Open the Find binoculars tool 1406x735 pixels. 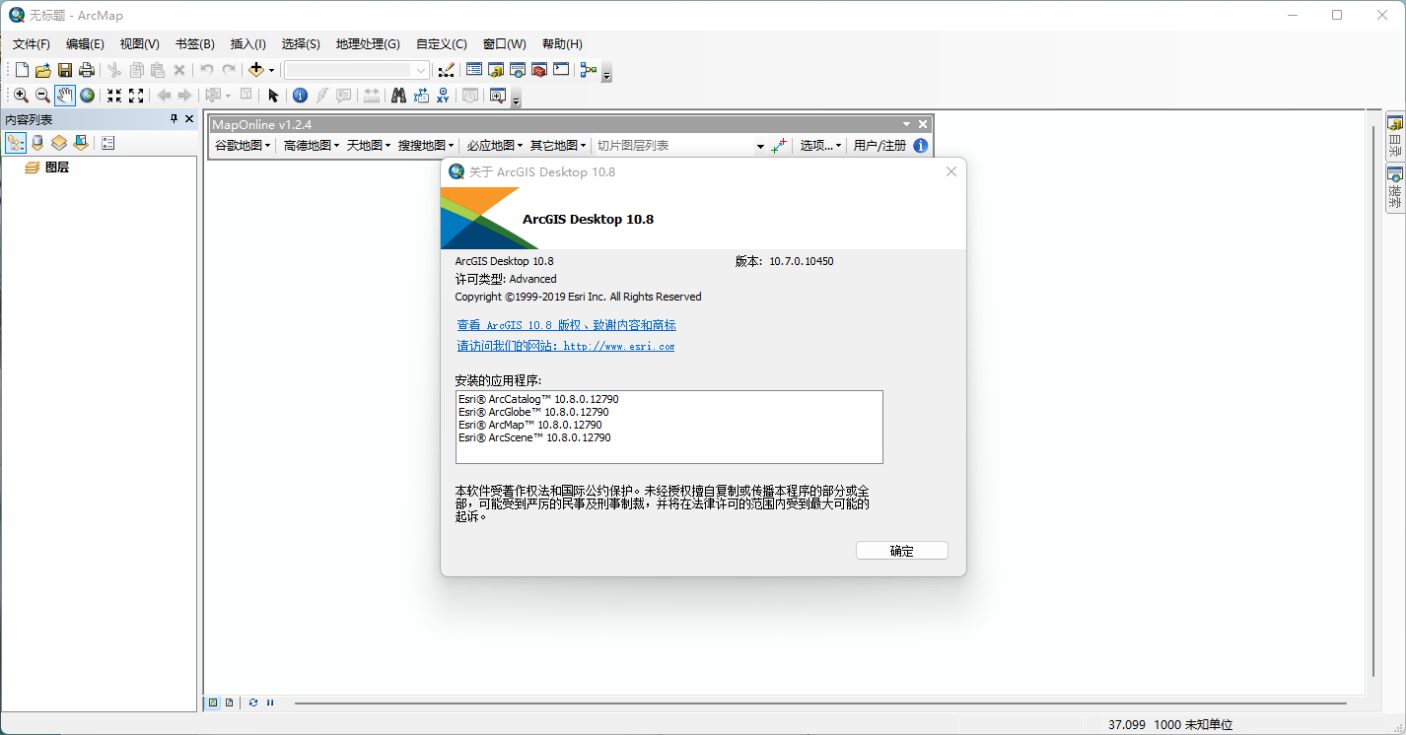[398, 96]
